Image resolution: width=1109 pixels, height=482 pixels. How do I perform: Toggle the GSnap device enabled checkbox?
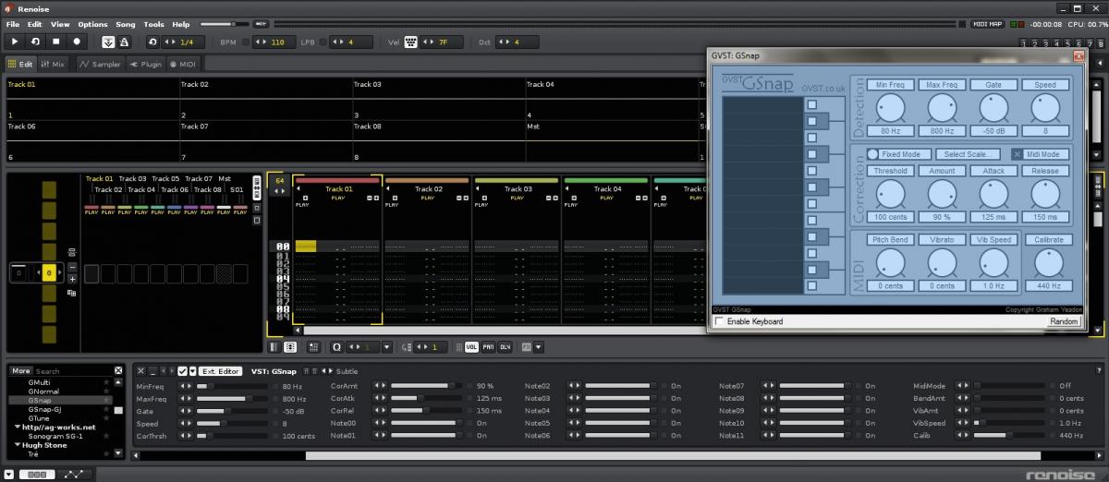pos(183,371)
